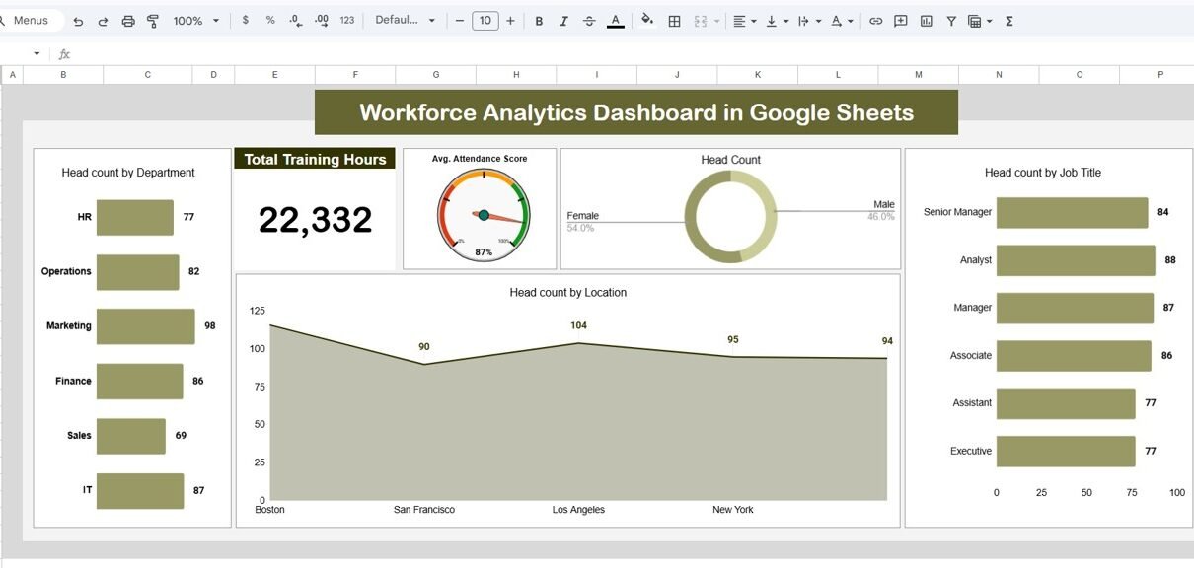Decrease font size with minus button
1194x568 pixels.
460,20
